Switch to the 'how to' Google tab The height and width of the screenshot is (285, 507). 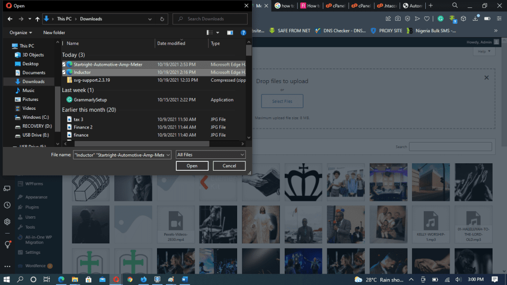[x=285, y=5]
